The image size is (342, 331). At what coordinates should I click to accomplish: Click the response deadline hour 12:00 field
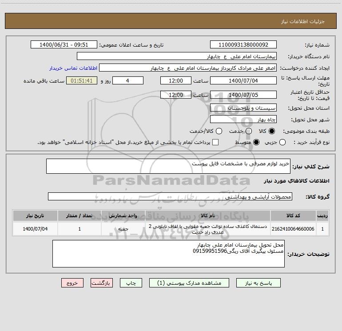point(176,80)
